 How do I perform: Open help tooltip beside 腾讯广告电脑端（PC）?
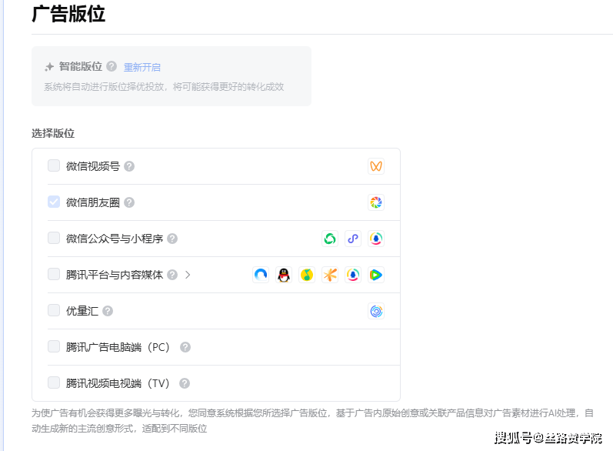[185, 347]
